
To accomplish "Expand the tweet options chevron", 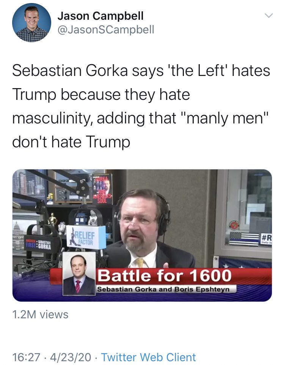I will (269, 16).
